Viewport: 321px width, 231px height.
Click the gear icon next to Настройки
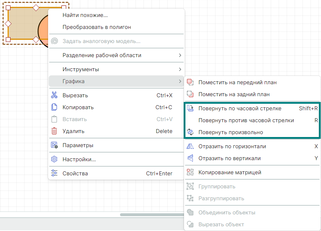[54, 159]
